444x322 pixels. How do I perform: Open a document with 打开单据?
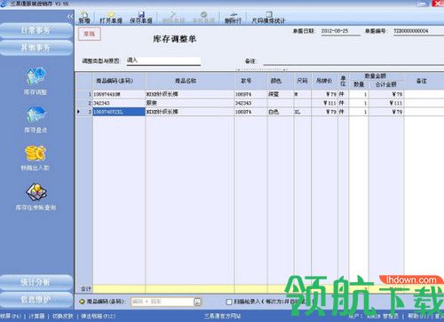click(x=111, y=18)
